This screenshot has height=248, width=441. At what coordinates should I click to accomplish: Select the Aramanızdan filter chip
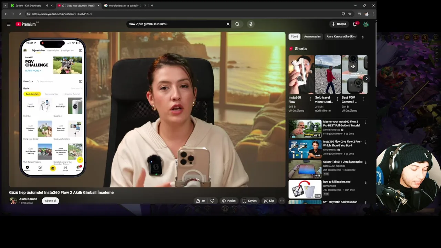(312, 37)
